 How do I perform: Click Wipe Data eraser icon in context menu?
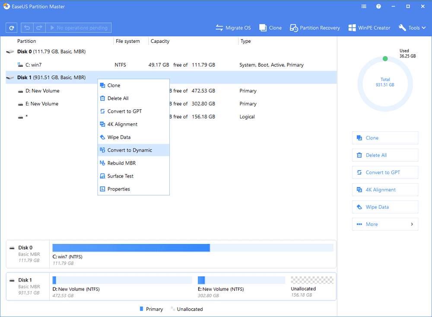[102, 137]
